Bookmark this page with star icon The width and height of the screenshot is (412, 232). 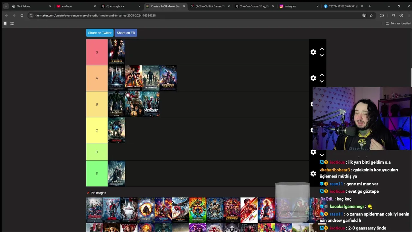(371, 15)
